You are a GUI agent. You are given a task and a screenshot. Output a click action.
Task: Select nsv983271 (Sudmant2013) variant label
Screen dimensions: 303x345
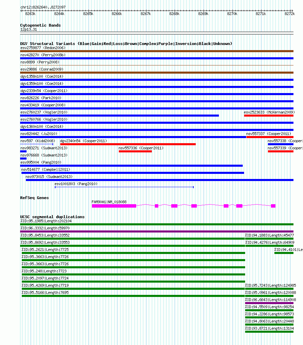point(44,148)
